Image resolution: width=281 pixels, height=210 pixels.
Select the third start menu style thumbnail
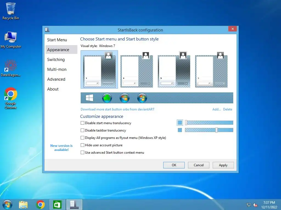pyautogui.click(x=174, y=70)
